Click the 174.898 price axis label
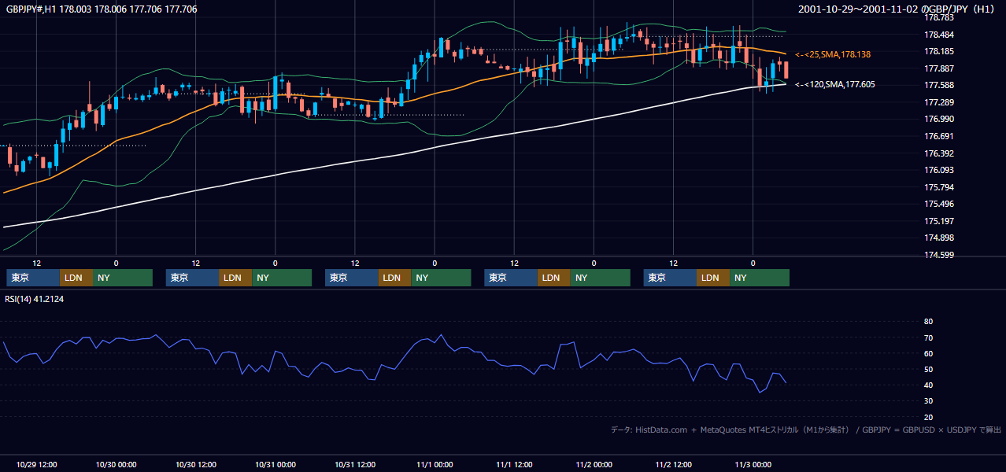Screen dimensions: 1006x472 tap(939, 238)
